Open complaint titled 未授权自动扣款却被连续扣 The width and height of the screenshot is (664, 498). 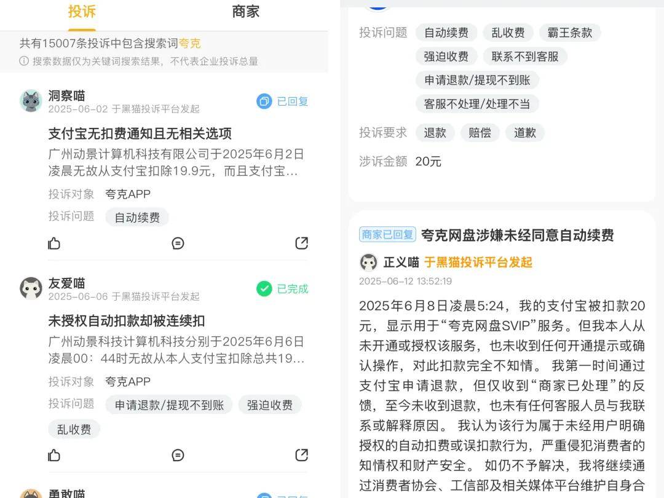coord(127,321)
